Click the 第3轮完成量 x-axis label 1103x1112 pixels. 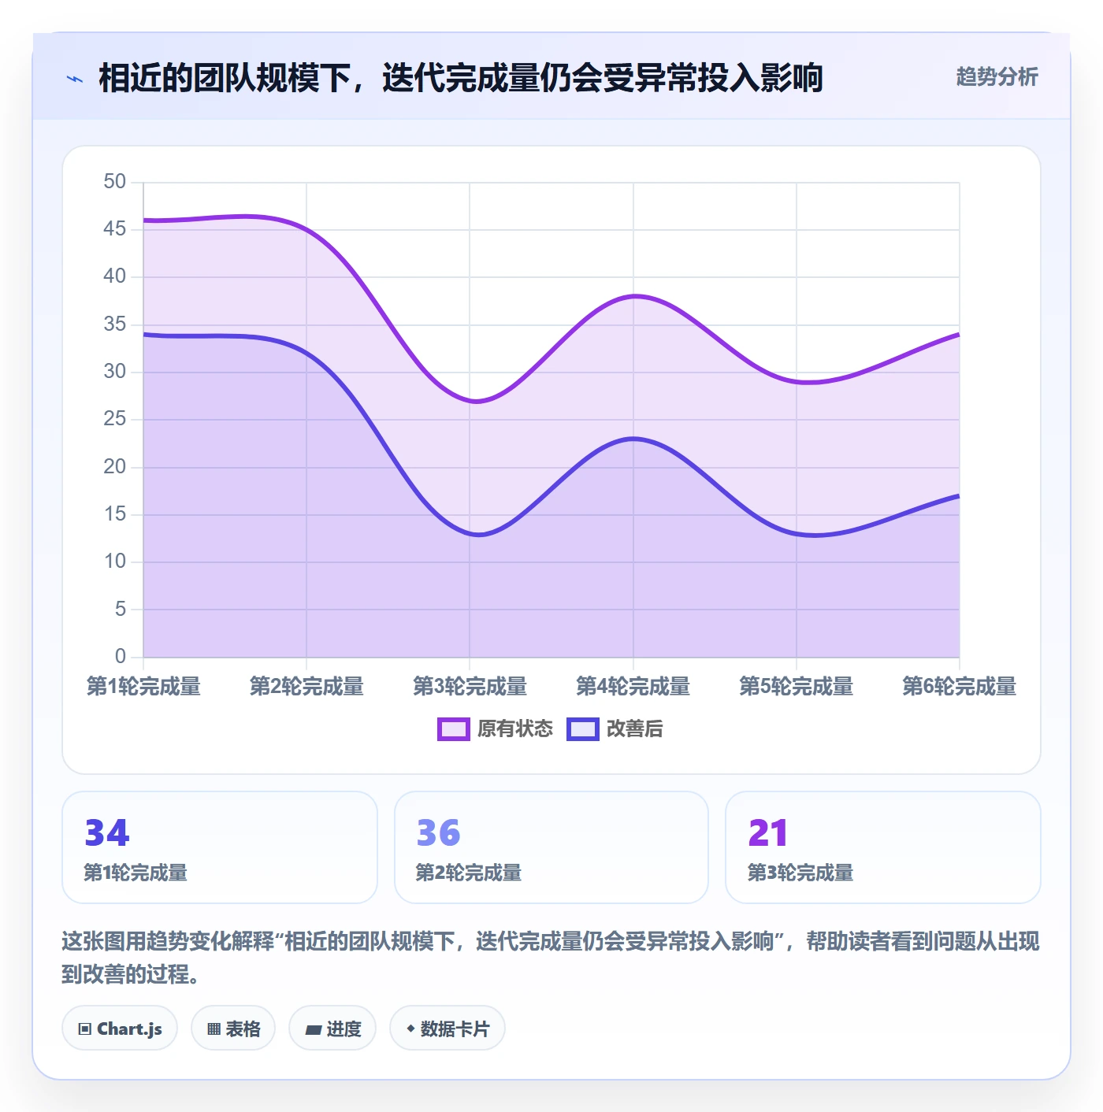(470, 687)
